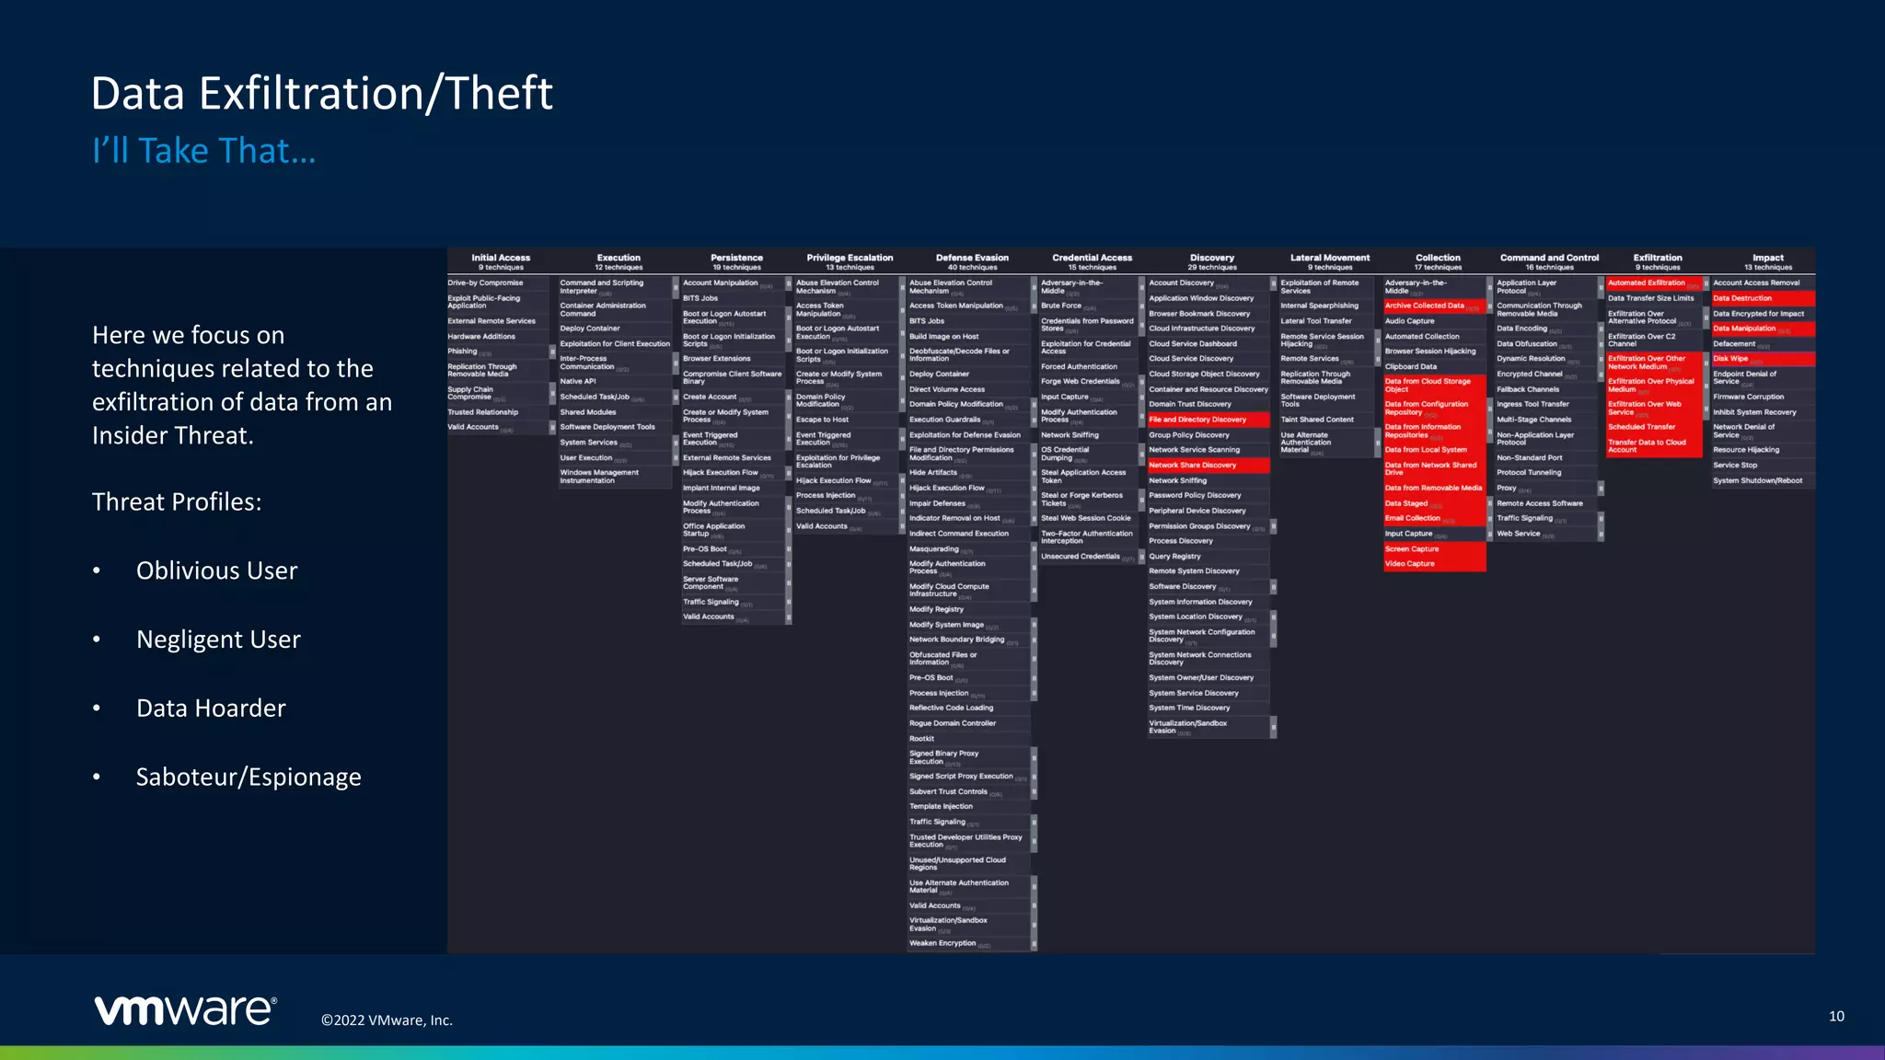
Task: Click Taint Shared Content technique
Action: (1326, 420)
